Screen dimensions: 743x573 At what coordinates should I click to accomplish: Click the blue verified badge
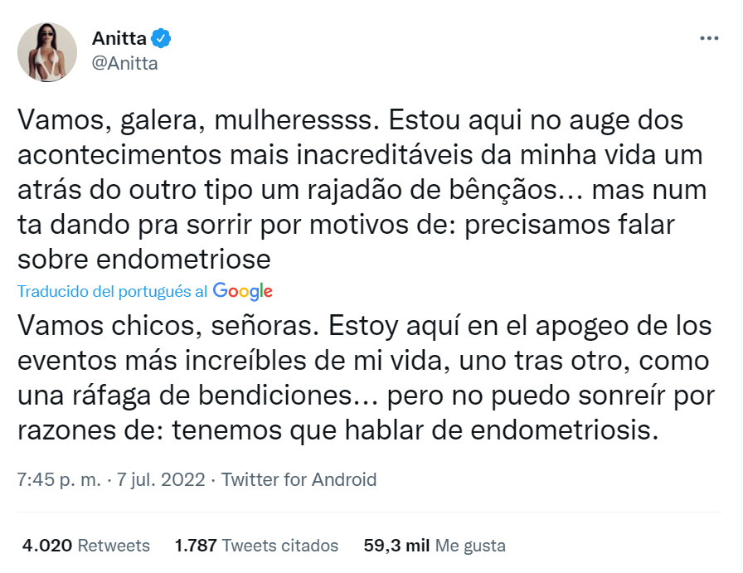tap(161, 38)
